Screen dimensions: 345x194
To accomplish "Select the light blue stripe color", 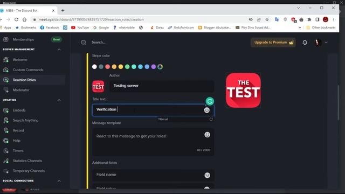I will coord(140,67).
